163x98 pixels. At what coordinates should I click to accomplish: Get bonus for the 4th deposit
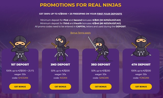pyautogui.click(x=141, y=87)
